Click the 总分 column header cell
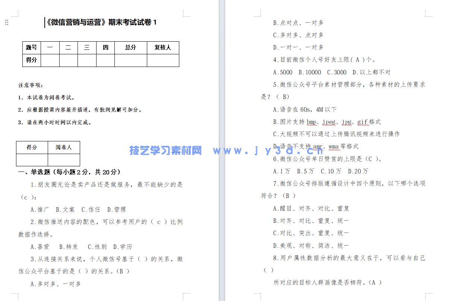Screen dimensions: 451x301 coord(130,47)
